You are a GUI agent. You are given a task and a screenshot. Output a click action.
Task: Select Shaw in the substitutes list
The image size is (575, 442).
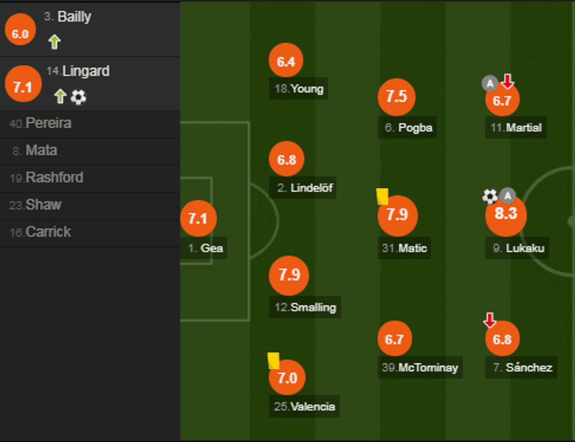click(43, 205)
